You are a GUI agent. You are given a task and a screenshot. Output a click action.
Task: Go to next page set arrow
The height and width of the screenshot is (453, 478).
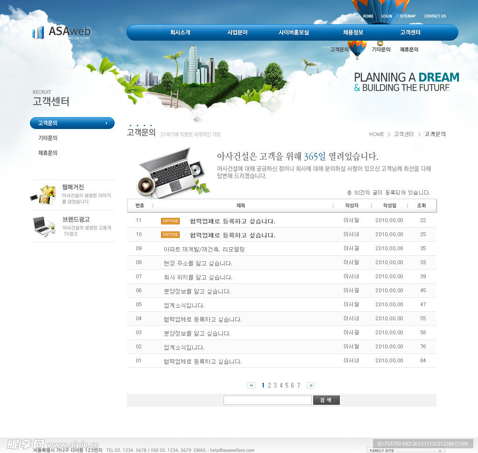click(x=310, y=385)
